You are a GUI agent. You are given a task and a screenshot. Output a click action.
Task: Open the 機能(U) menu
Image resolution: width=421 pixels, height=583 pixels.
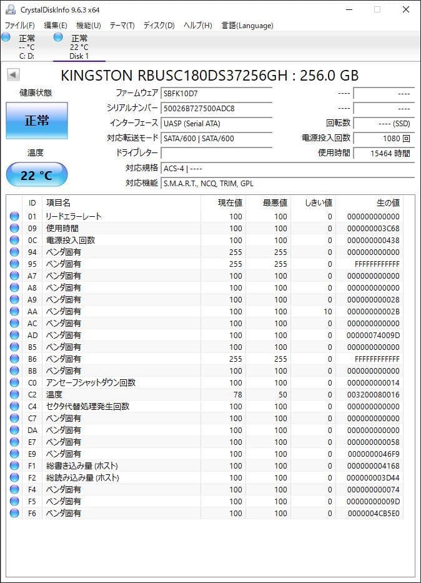pyautogui.click(x=88, y=26)
